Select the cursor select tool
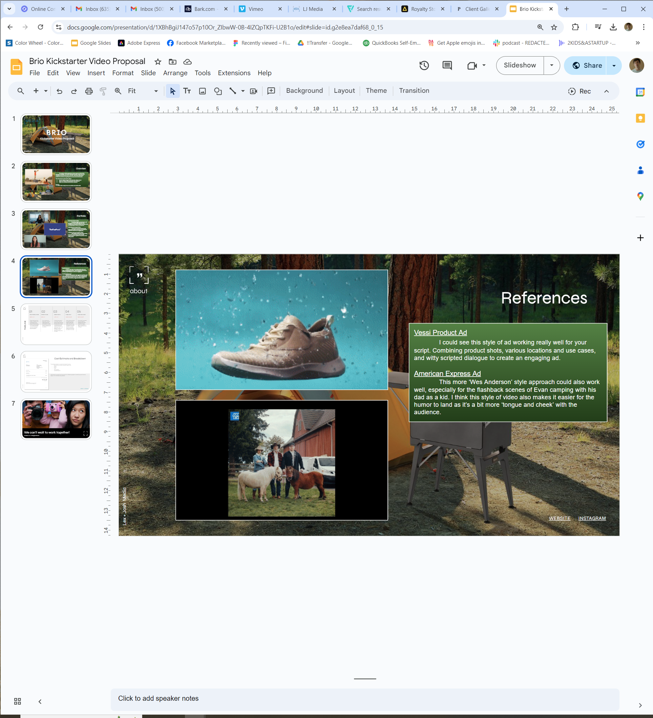Screen dimensions: 653x718 [x=173, y=91]
